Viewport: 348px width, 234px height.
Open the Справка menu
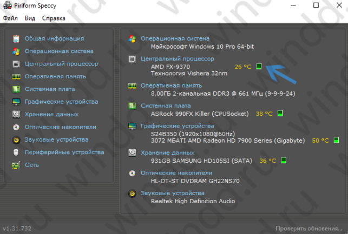point(54,18)
